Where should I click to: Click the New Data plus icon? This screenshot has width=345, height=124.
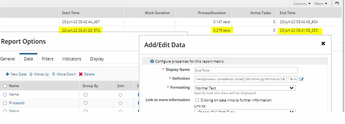coord(7,74)
